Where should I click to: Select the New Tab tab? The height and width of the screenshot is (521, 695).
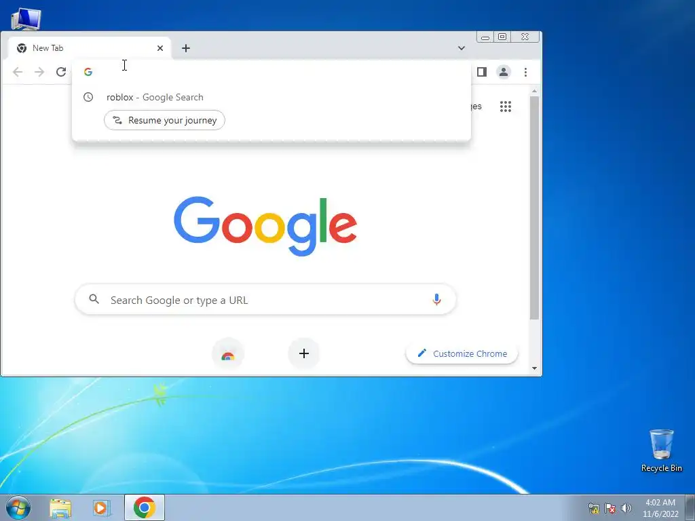[x=90, y=48]
